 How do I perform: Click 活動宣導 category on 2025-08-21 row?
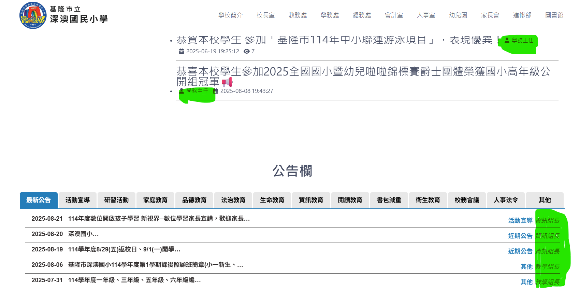[520, 221]
